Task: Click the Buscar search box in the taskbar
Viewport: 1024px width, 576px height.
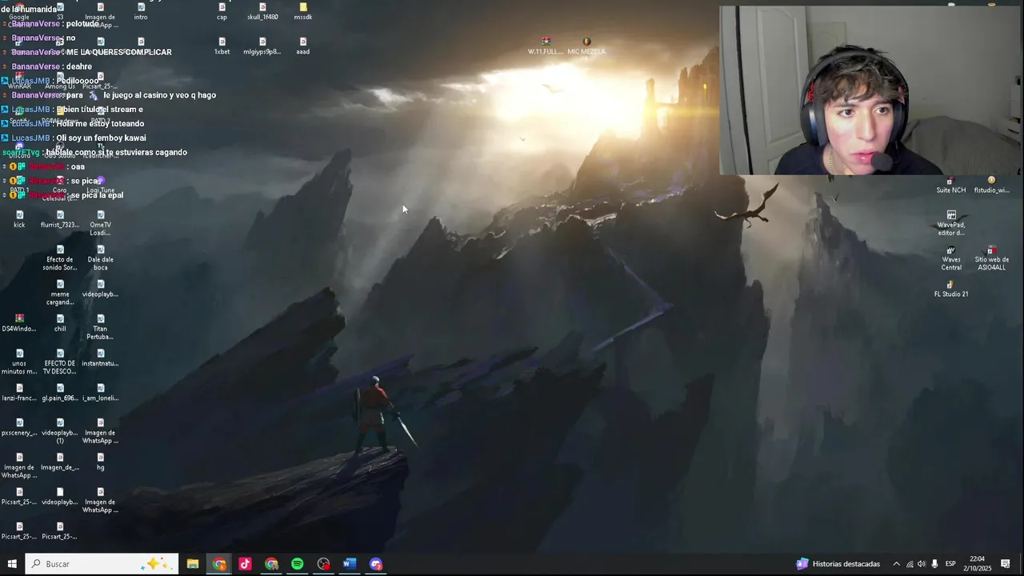Action: click(x=102, y=564)
